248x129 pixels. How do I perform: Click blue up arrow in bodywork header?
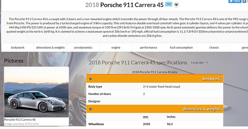pos(91,79)
